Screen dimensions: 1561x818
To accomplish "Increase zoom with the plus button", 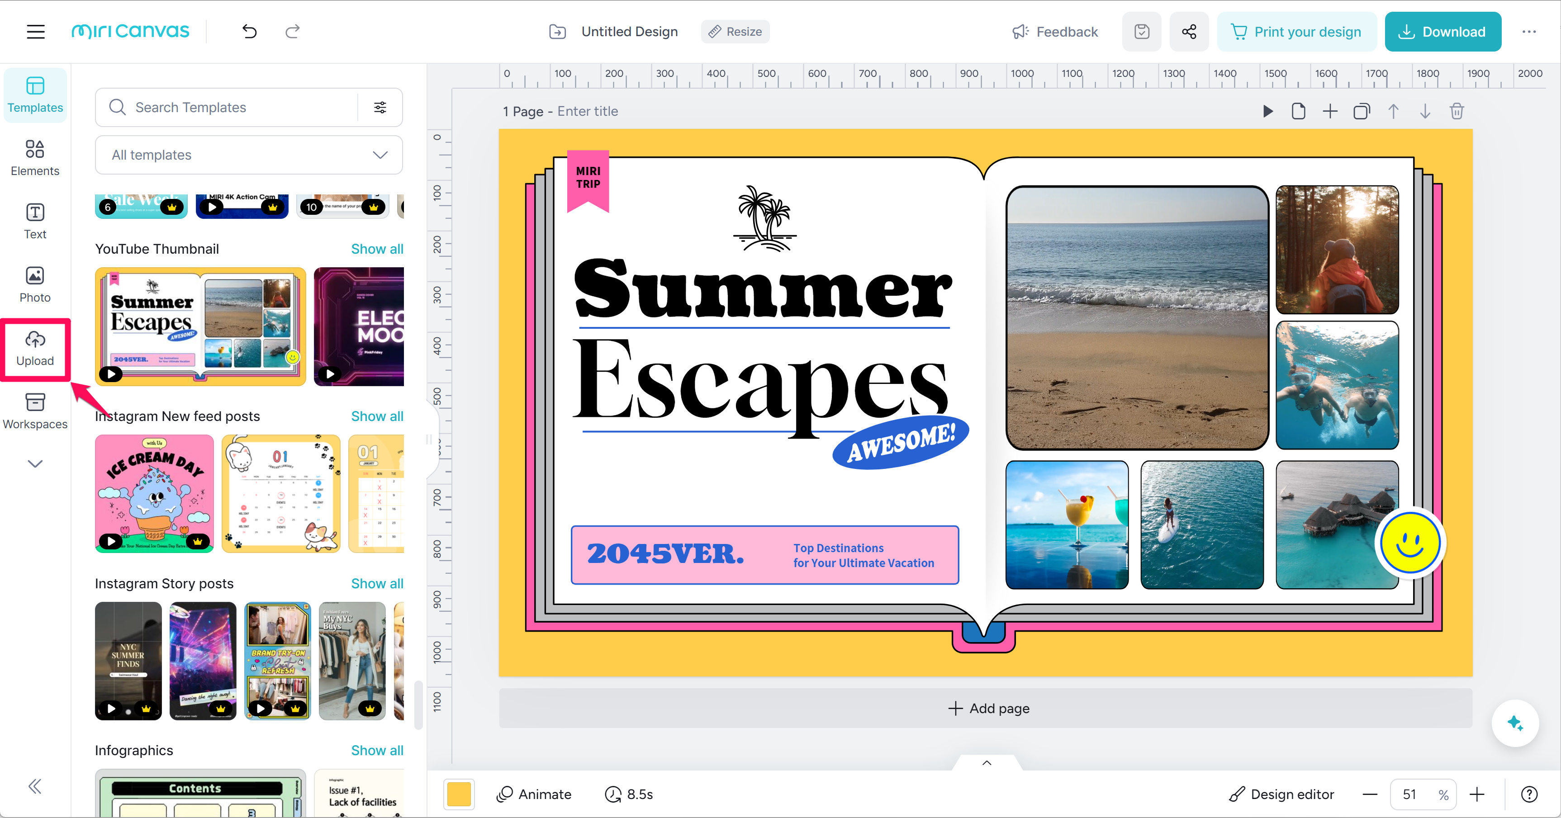I will click(x=1477, y=794).
